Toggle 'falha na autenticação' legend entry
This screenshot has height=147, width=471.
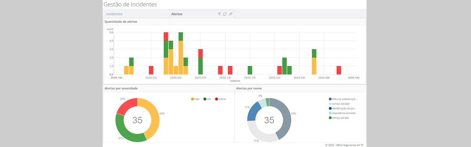click(343, 99)
